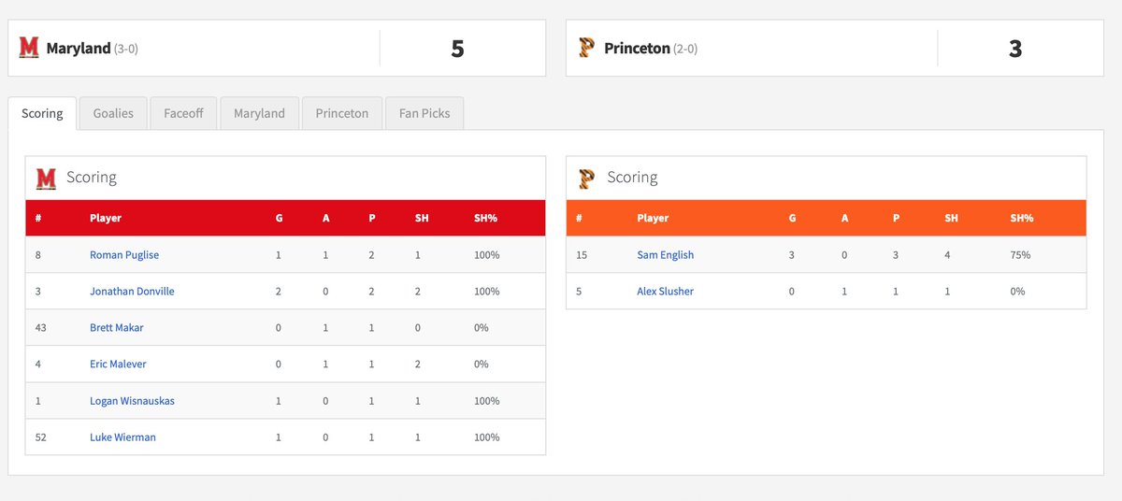Click Princeton's score of 3
The height and width of the screenshot is (501, 1122).
1015,49
